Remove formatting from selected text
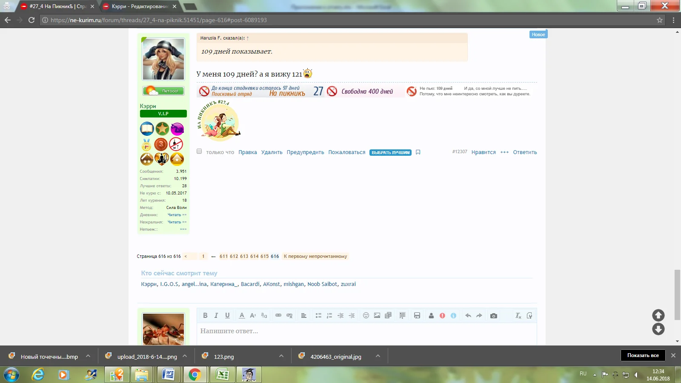The height and width of the screenshot is (383, 681). (518, 315)
